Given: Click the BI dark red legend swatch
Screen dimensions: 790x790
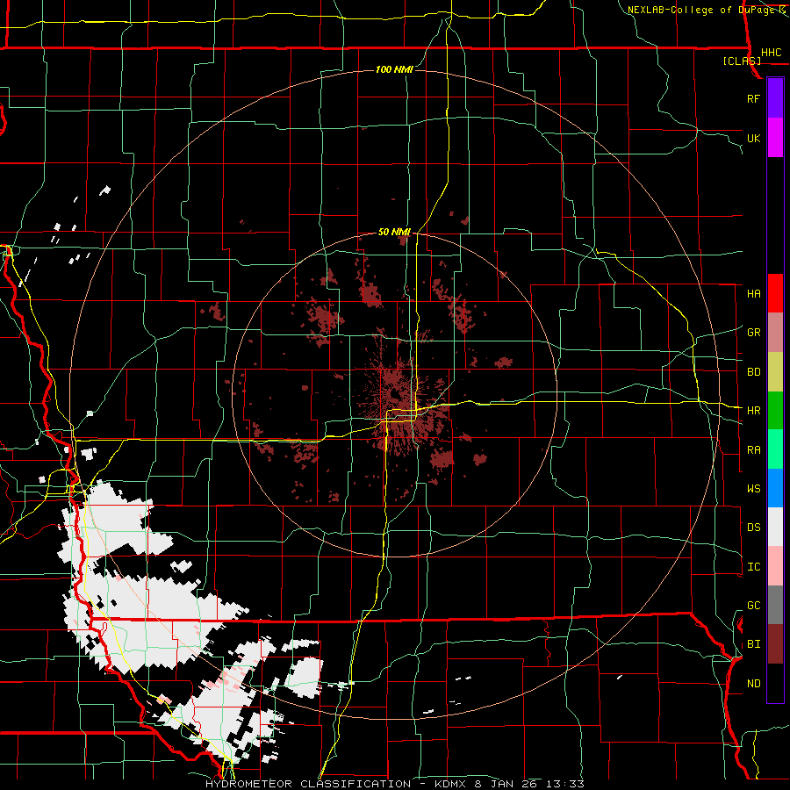Looking at the screenshot, I should [x=775, y=644].
